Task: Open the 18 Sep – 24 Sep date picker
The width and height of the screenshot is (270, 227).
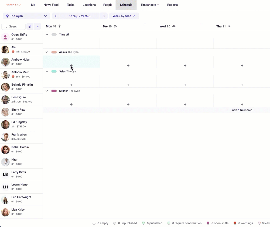Action: [x=80, y=16]
